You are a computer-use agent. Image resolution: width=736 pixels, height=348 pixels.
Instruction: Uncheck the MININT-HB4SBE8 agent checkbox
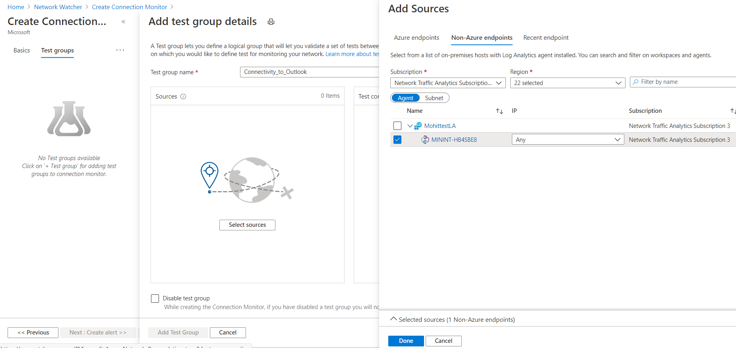pos(397,140)
